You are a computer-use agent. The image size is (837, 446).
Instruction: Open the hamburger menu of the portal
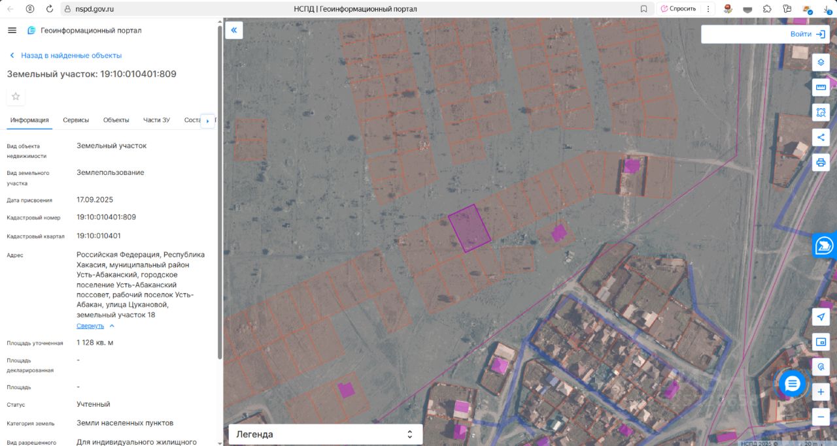12,31
